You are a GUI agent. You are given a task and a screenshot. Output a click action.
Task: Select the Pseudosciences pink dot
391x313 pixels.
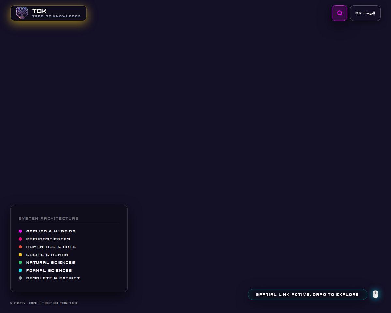pos(20,239)
